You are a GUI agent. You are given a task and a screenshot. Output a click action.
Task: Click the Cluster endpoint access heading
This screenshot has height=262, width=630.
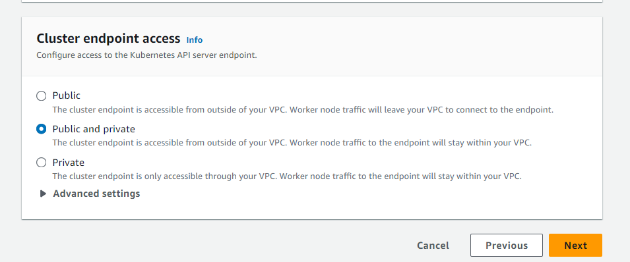point(108,39)
